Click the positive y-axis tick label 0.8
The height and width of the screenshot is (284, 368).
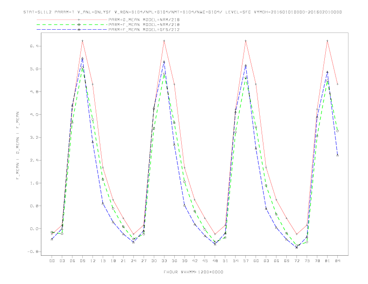(34, 206)
